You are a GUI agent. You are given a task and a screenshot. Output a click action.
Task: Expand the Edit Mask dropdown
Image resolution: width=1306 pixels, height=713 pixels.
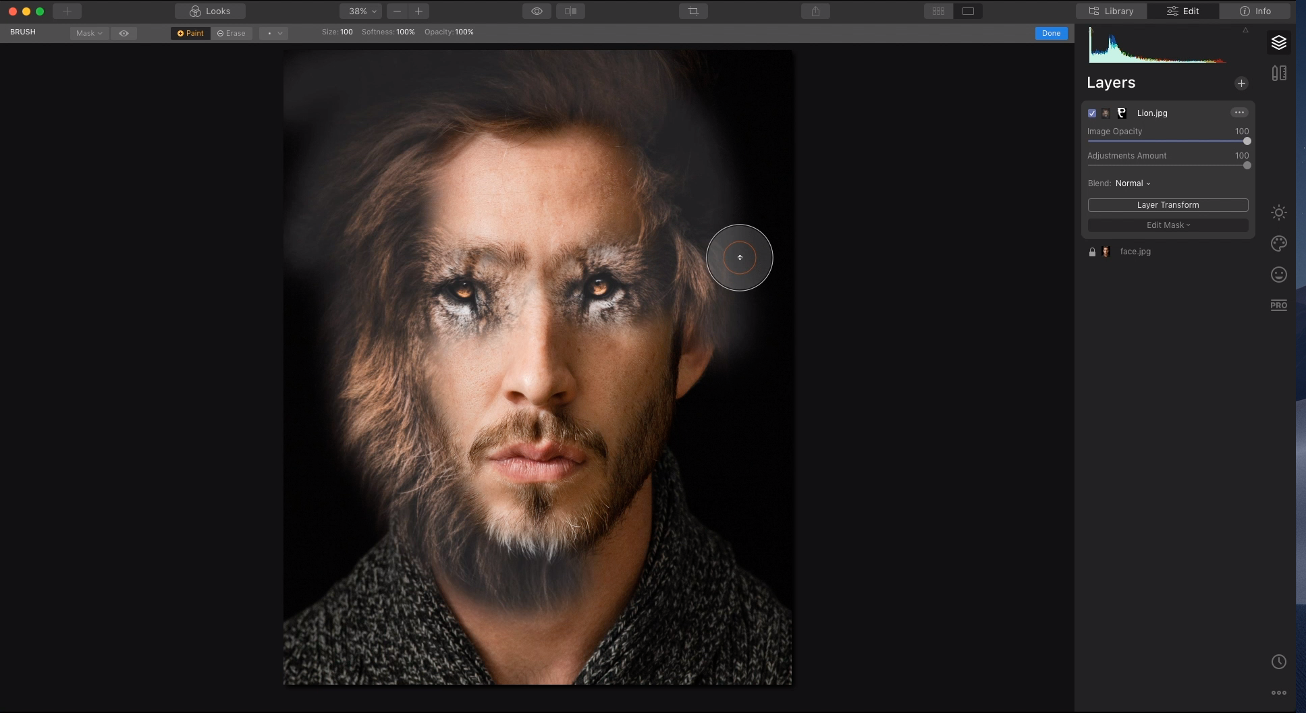(x=1168, y=225)
